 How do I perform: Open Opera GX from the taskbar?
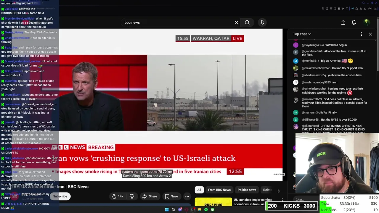(x=187, y=210)
